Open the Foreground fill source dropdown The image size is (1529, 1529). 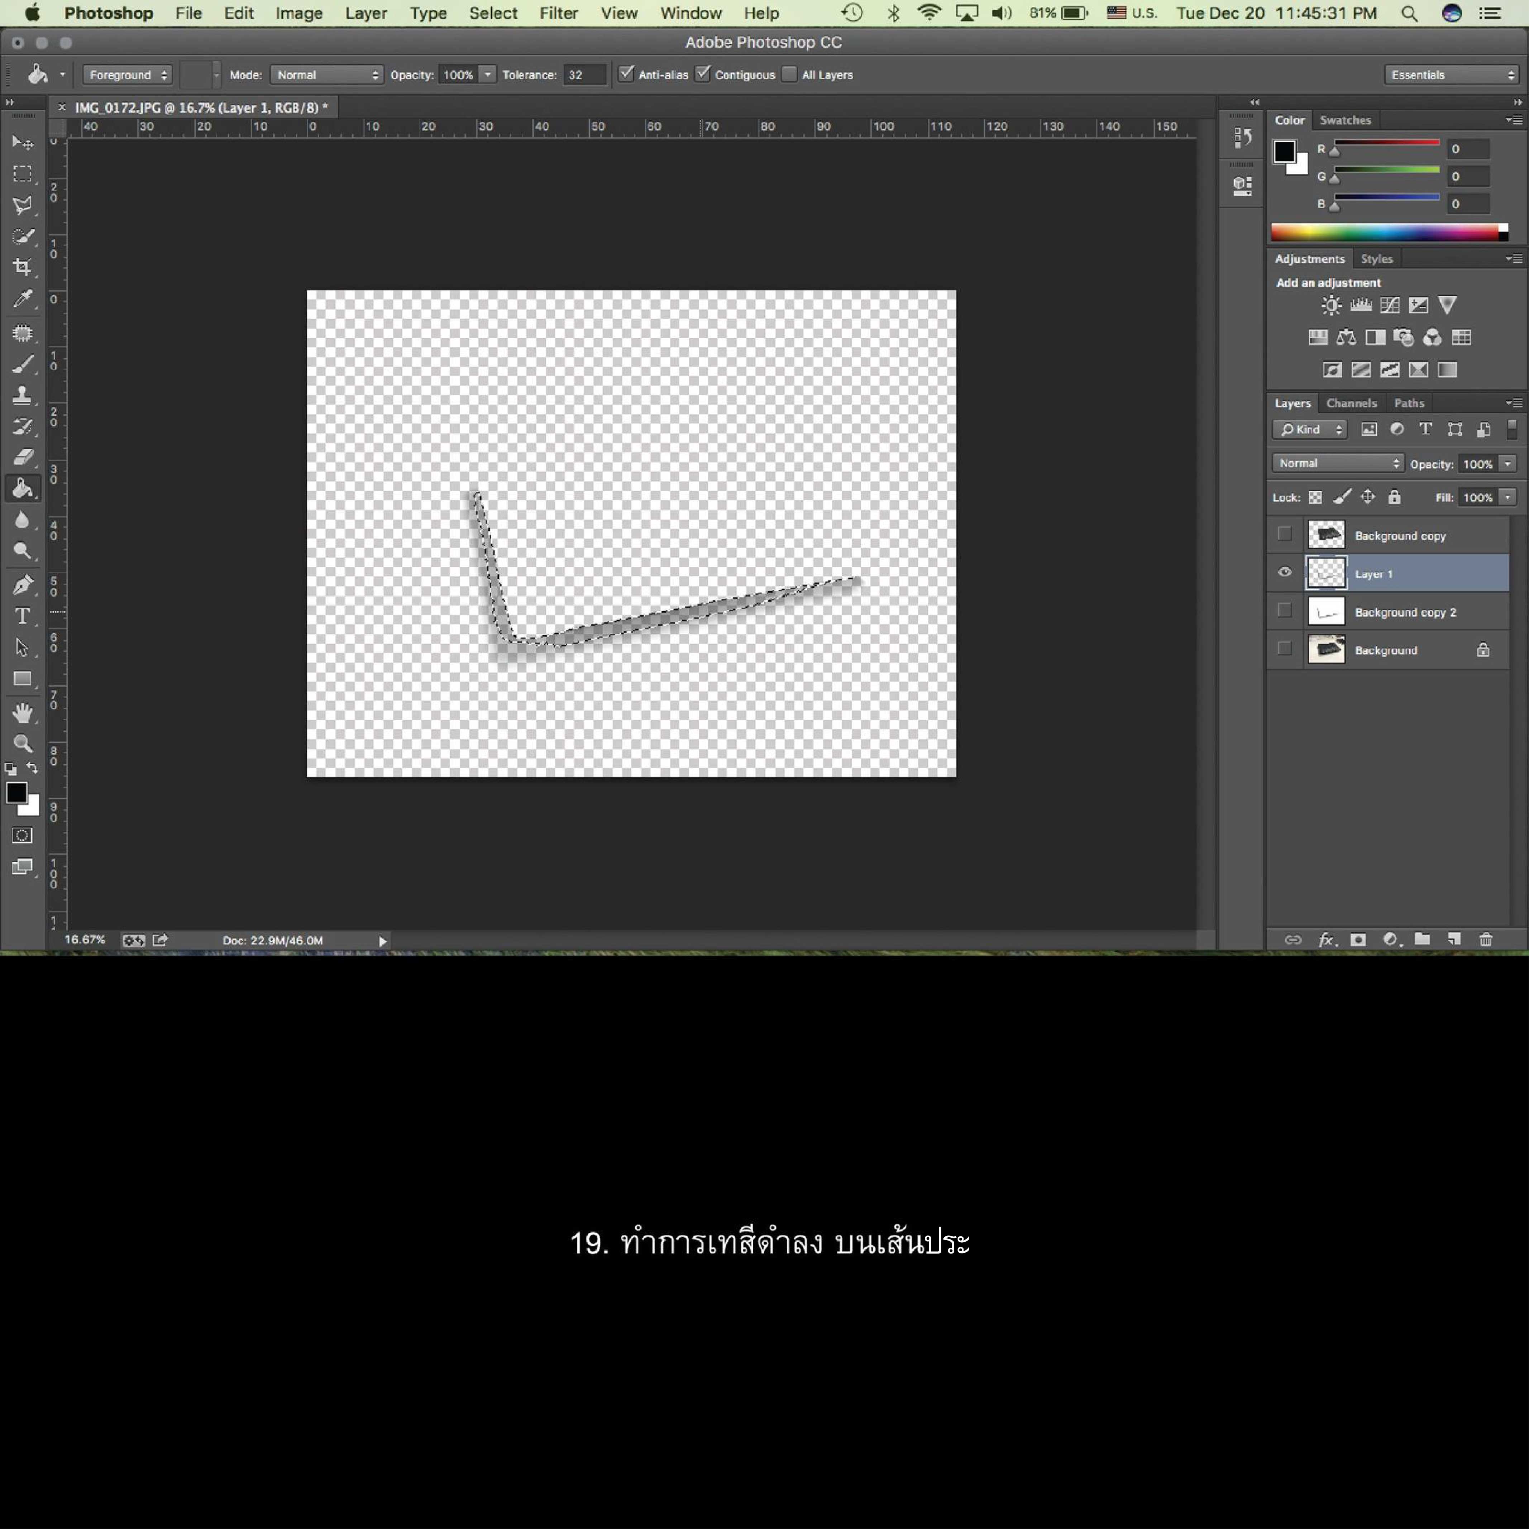[128, 75]
